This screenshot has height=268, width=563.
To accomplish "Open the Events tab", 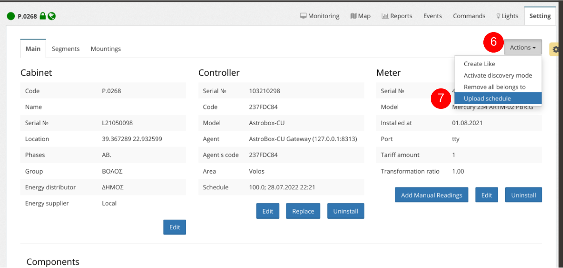I will 432,16.
